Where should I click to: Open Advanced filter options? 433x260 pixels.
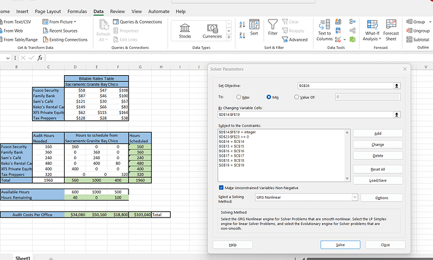[x=295, y=39]
